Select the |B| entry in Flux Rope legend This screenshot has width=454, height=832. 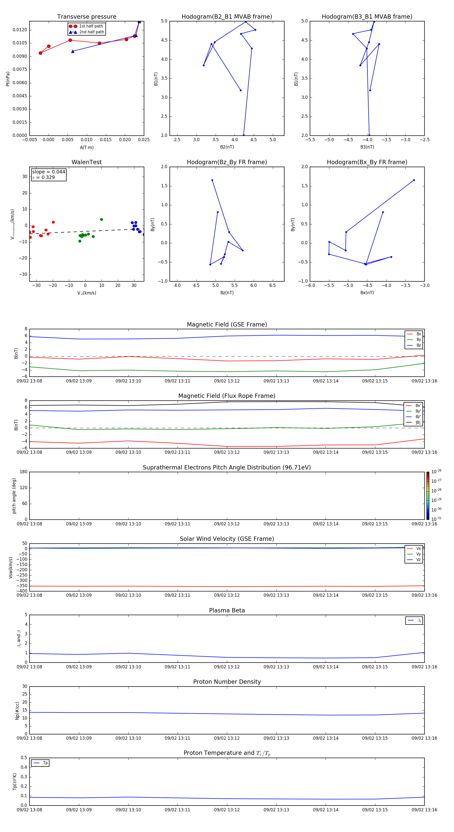click(414, 423)
